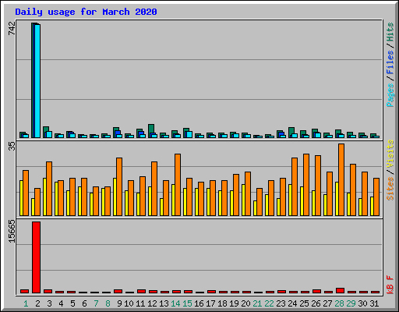Click day label 28 on x-axis

pyautogui.click(x=339, y=303)
